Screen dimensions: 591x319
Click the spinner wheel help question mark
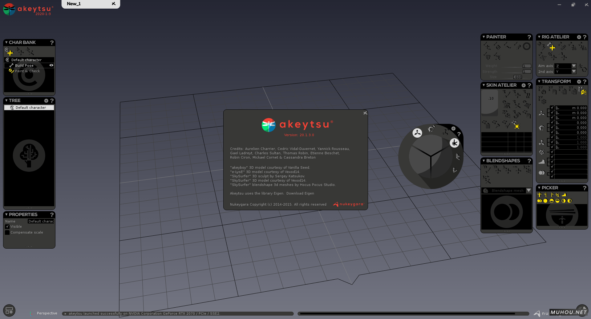click(x=459, y=134)
